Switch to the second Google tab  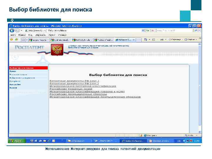(60, 40)
